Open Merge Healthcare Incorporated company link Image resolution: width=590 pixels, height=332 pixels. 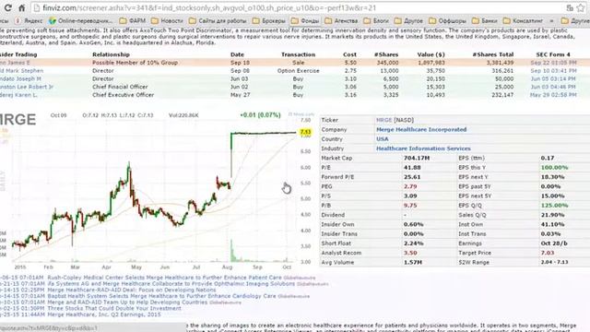[x=421, y=129]
